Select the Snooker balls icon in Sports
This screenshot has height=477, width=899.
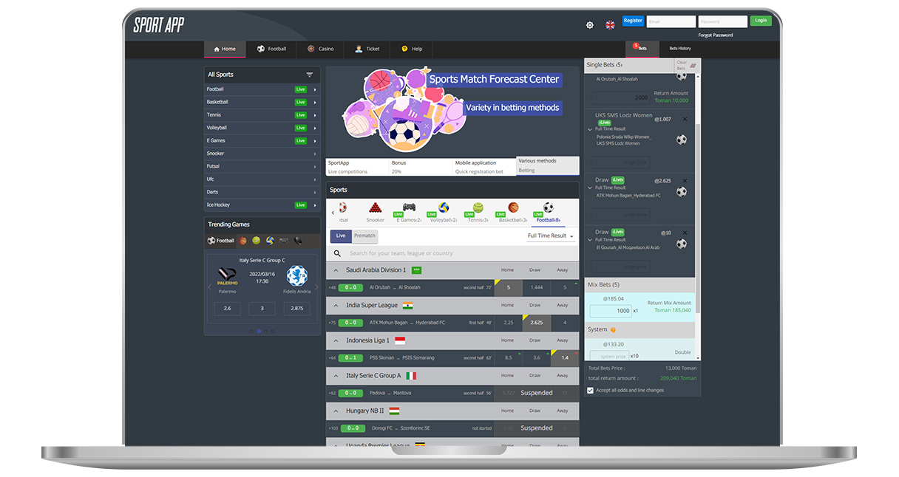tap(376, 208)
